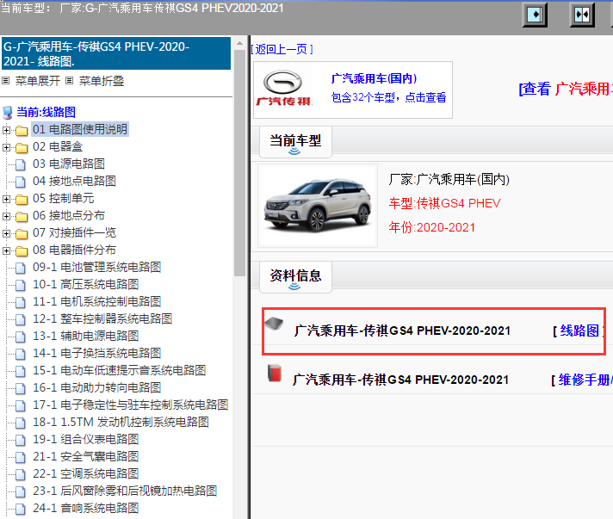Select 03 电源电路图 in the tree

[69, 164]
